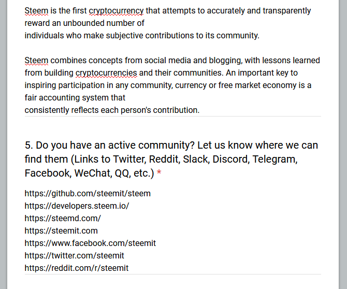Click the https://steemit.com line

(x=61, y=230)
